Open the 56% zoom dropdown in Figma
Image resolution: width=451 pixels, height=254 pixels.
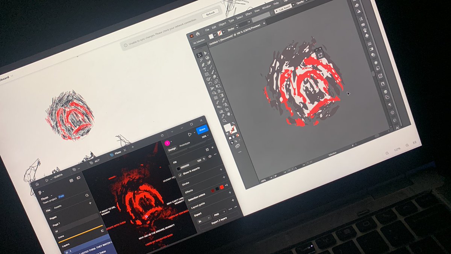pos(205,137)
